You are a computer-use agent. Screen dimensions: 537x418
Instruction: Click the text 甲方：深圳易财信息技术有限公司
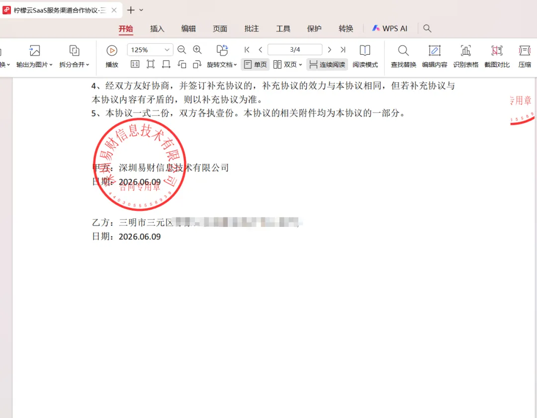[x=160, y=168]
